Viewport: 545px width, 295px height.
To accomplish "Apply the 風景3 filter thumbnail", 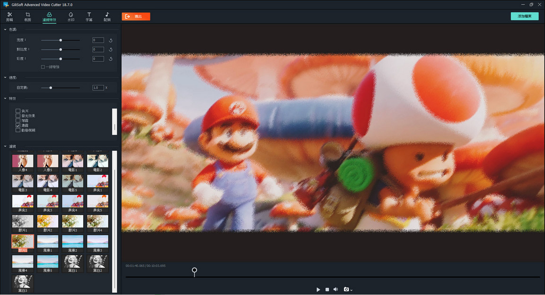I will point(97,244).
